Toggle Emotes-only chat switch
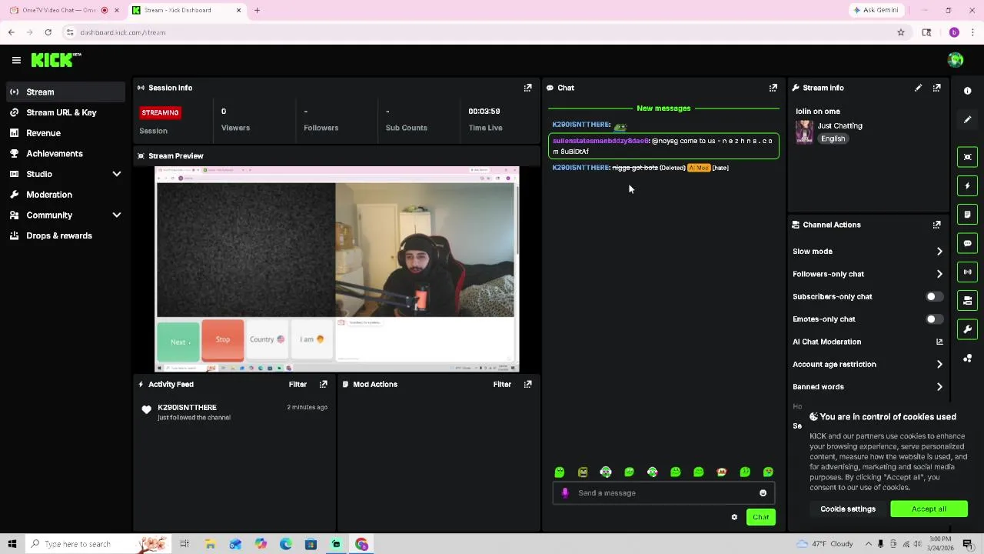The height and width of the screenshot is (554, 984). click(933, 319)
